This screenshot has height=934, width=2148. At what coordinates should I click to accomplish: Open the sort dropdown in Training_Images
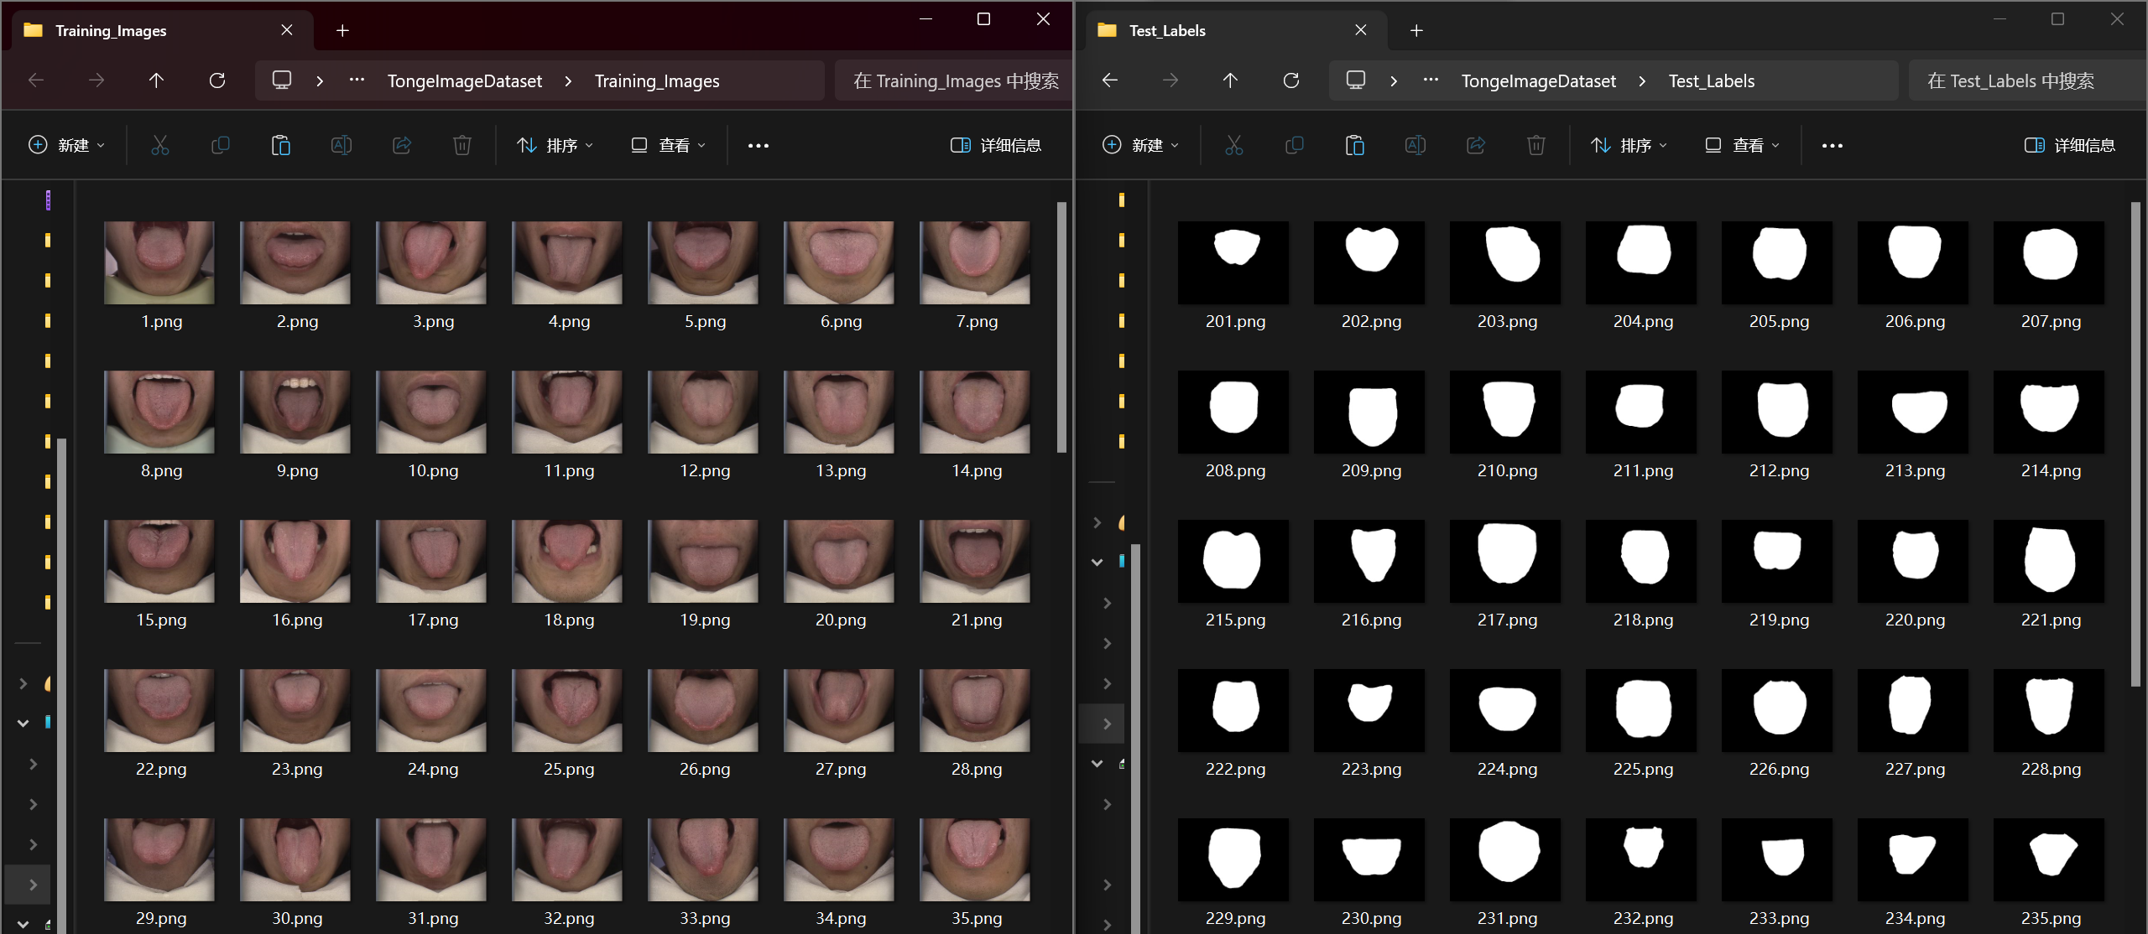(555, 145)
